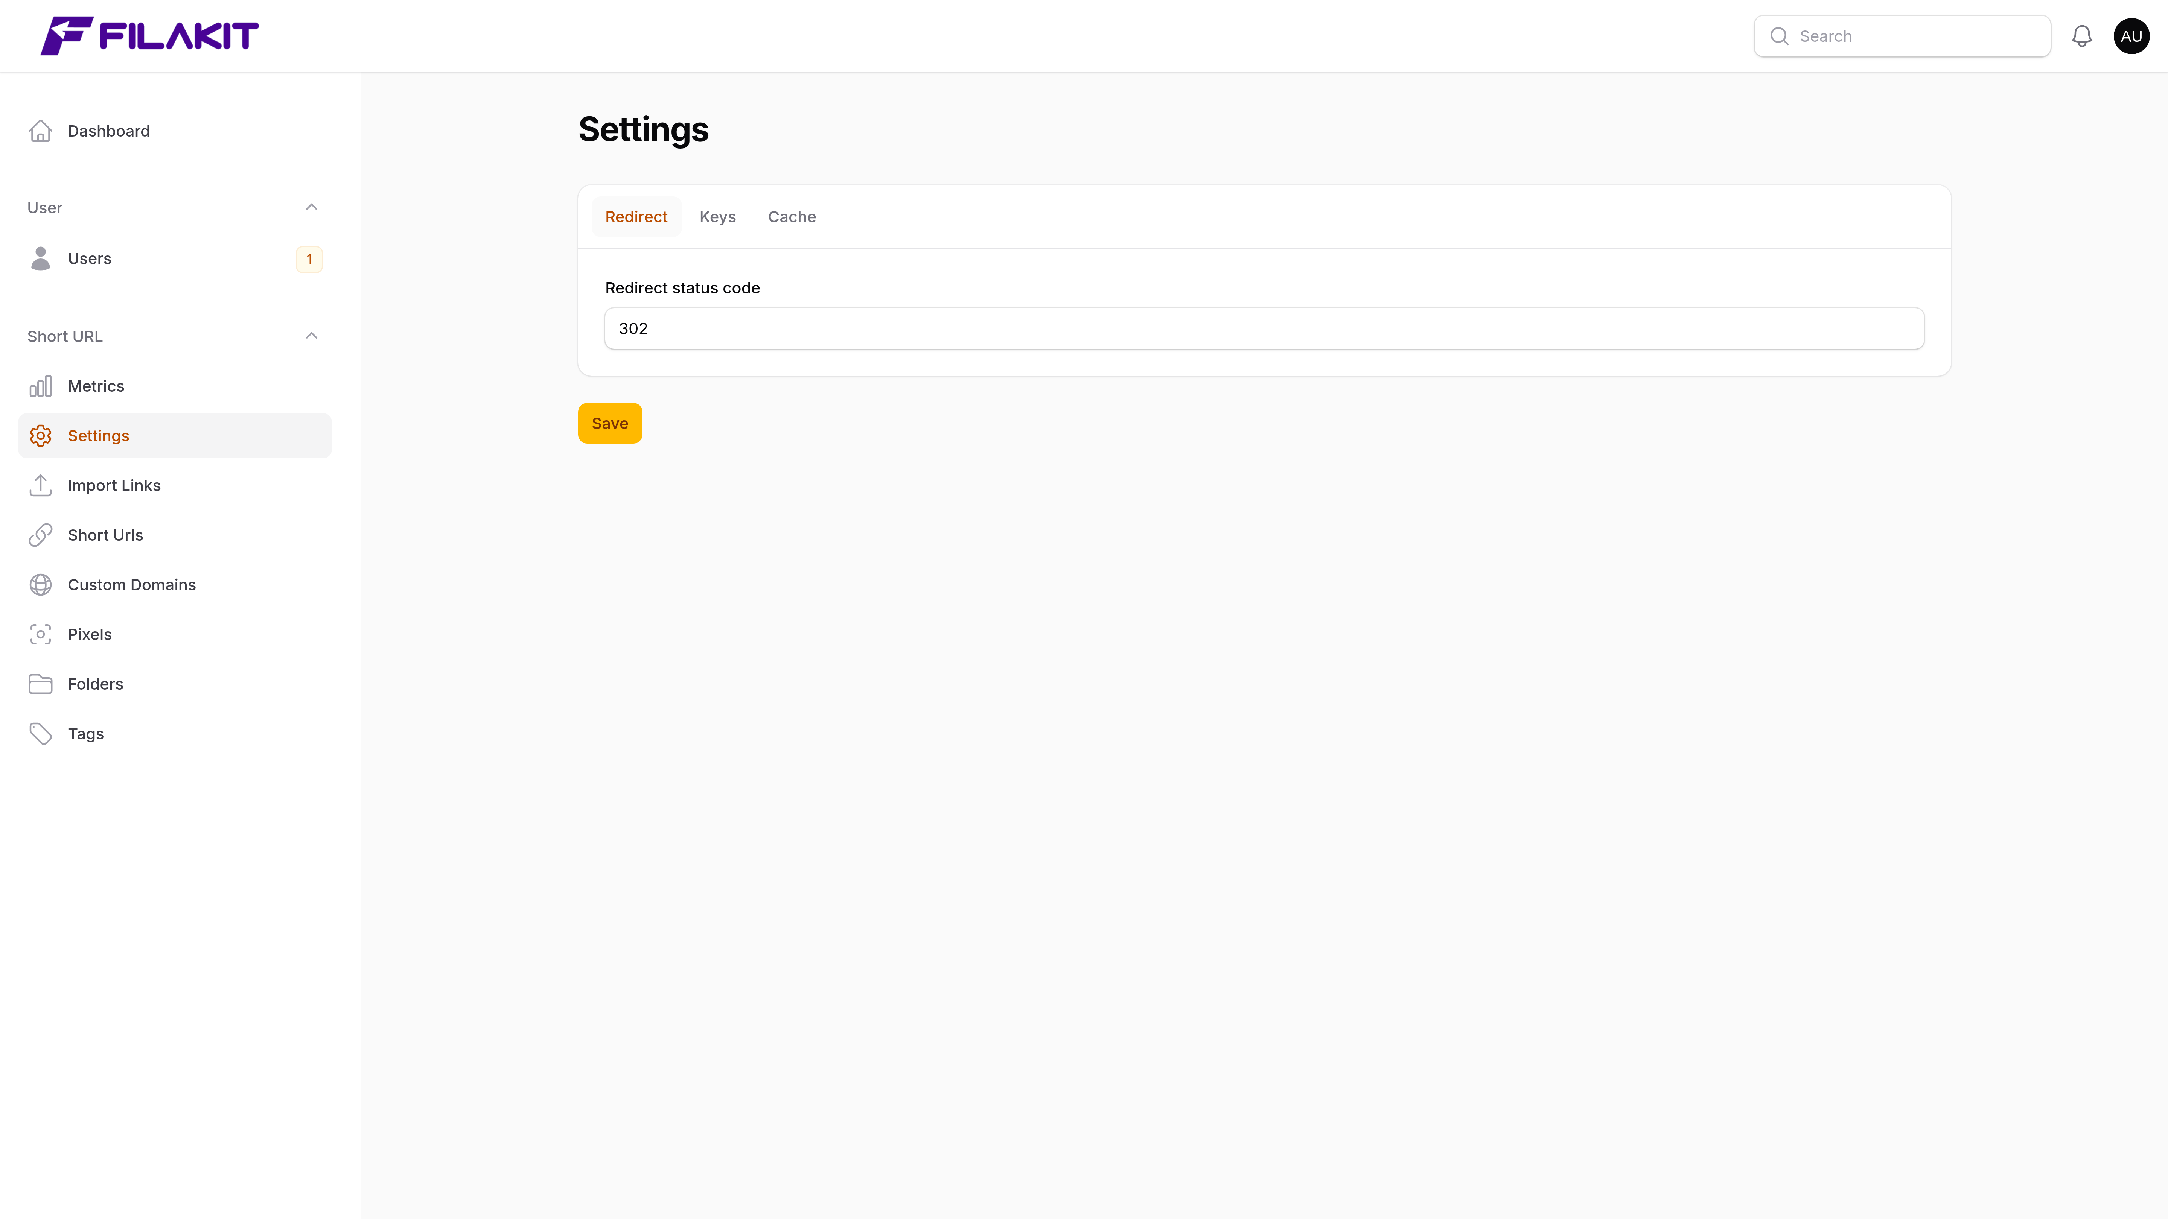Focus the Redirect status code field
This screenshot has width=2168, height=1219.
(1264, 329)
